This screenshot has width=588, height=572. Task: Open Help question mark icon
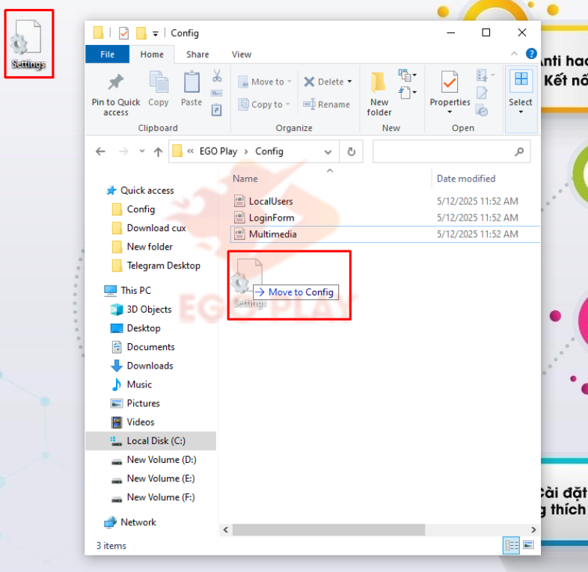pyautogui.click(x=531, y=54)
